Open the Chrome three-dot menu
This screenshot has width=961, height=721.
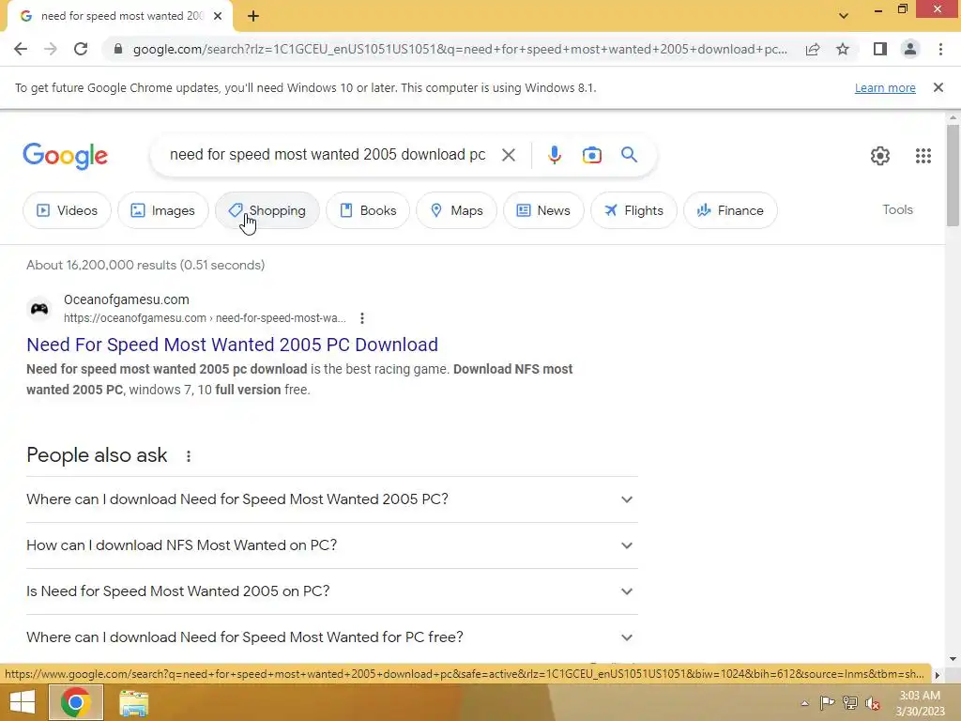point(940,49)
